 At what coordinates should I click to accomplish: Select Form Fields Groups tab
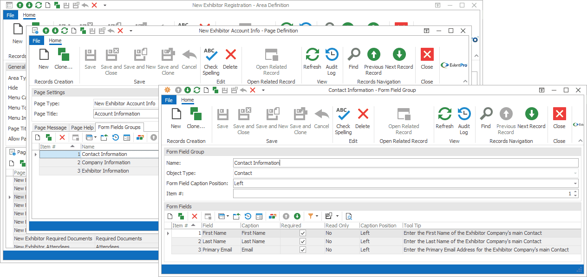tap(119, 127)
